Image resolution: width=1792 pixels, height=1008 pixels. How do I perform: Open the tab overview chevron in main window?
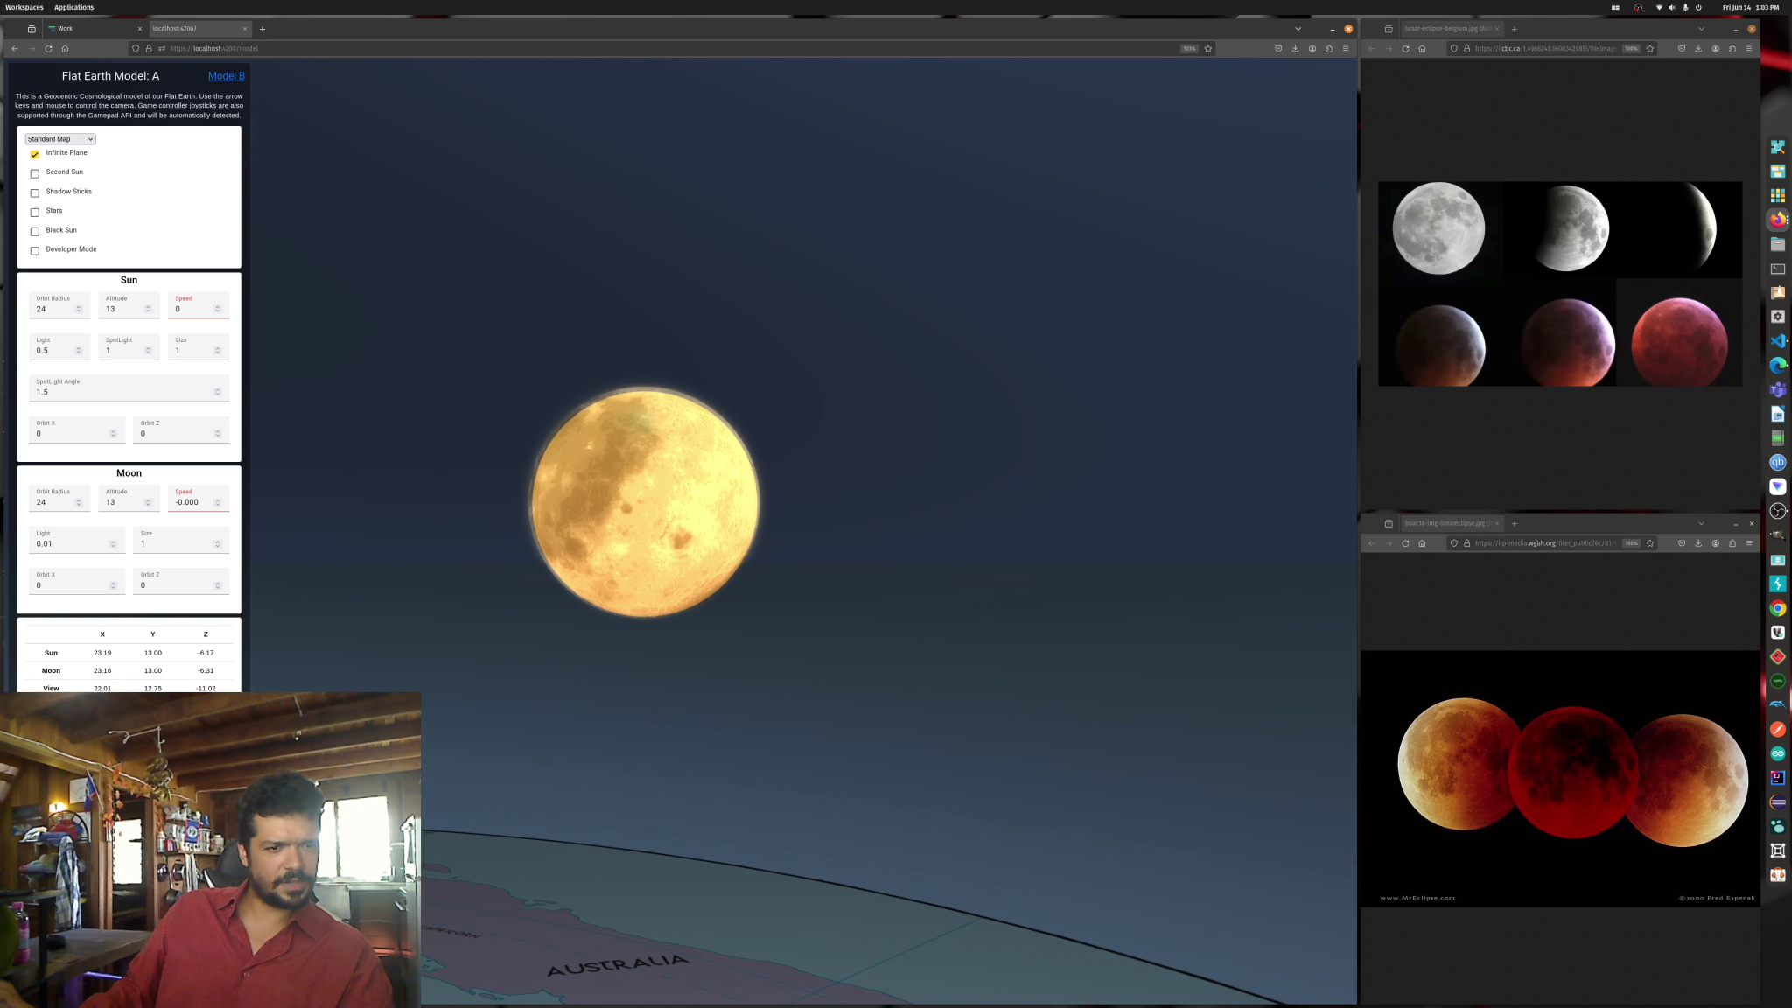coord(1298,28)
